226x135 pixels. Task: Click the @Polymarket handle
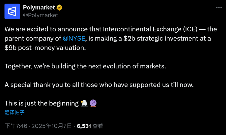tap(40, 15)
